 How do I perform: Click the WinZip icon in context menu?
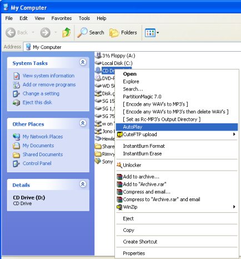tap(119, 207)
